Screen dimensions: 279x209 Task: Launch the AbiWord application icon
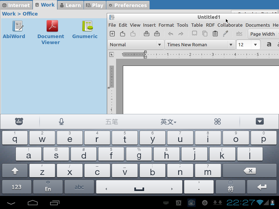click(x=18, y=26)
